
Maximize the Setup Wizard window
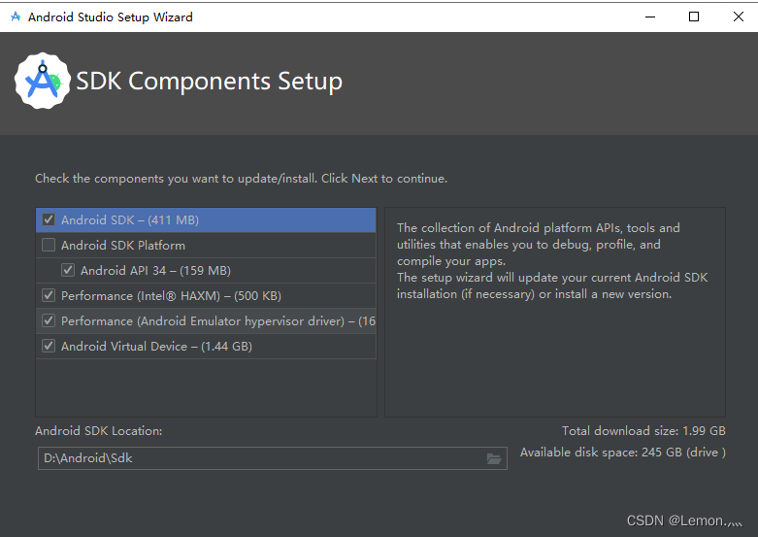point(694,17)
